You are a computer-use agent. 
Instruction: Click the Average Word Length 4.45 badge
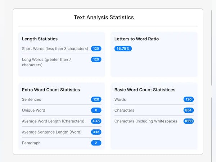click(x=96, y=121)
